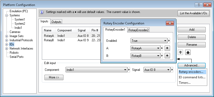Select the Industrial Protocols tree item
Viewport: 214px width, 97px height.
[21, 40]
